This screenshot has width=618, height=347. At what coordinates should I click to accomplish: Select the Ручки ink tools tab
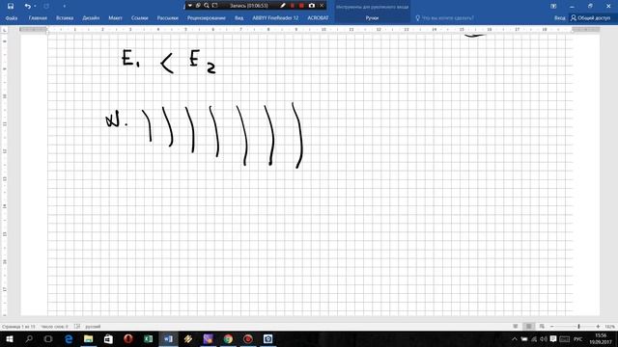(x=372, y=18)
